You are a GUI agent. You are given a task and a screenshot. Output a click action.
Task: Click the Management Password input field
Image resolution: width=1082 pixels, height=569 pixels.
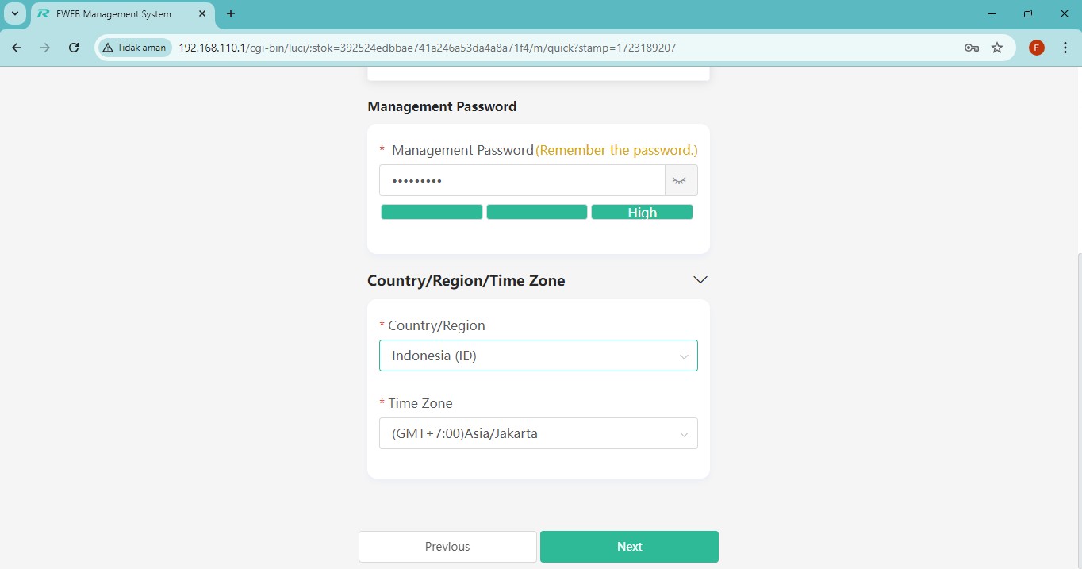[521, 181]
